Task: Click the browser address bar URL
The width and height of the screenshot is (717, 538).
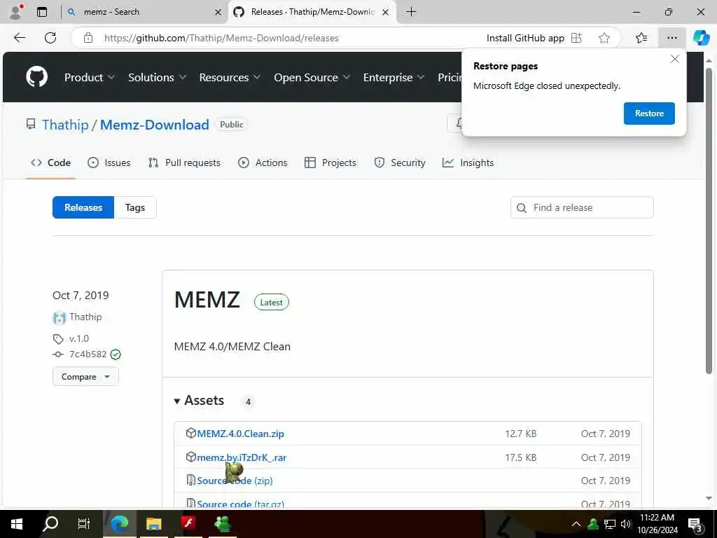Action: pyautogui.click(x=221, y=38)
